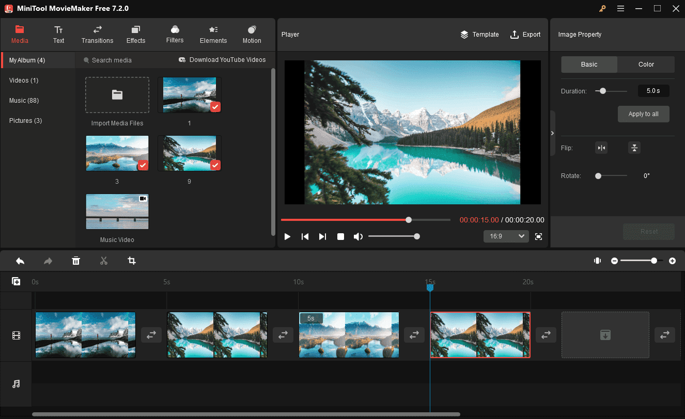
Task: Flip image vertically
Action: [x=634, y=148]
